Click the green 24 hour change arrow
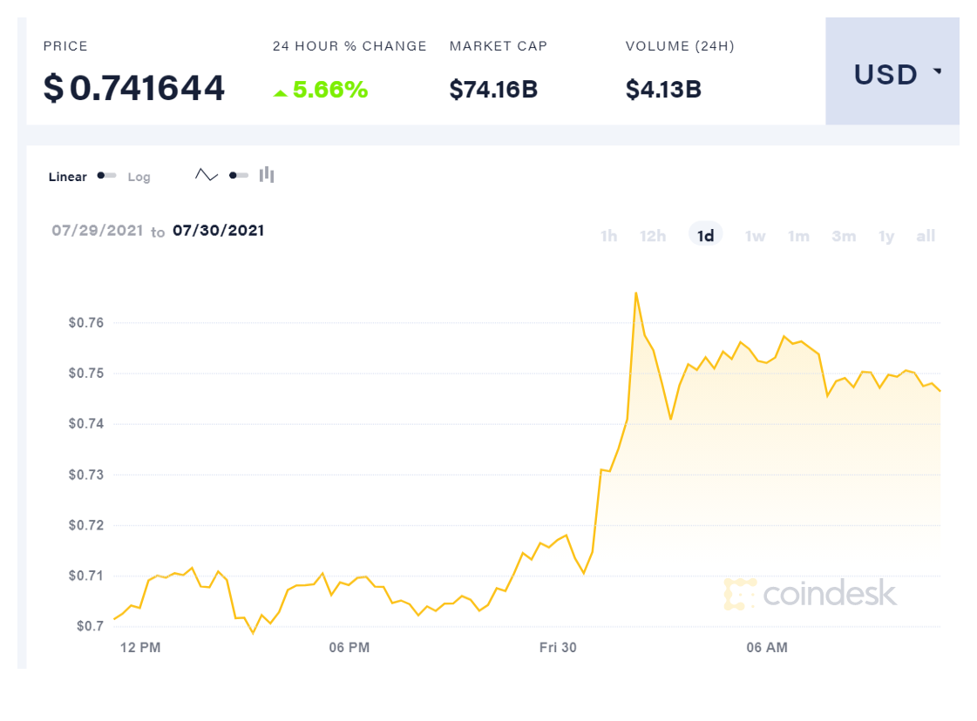The height and width of the screenshot is (721, 977). click(x=280, y=91)
